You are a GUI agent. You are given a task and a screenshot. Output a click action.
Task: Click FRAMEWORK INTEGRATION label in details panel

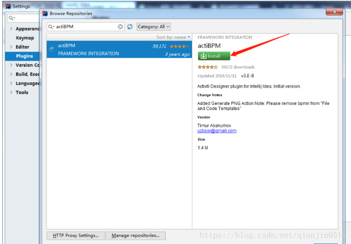pyautogui.click(x=225, y=37)
